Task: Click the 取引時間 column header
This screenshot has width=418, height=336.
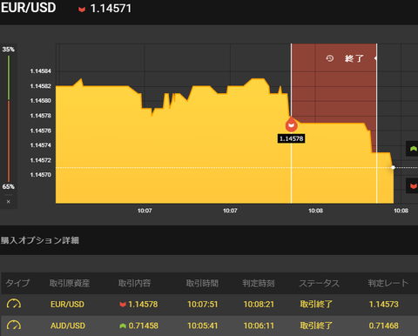Action: click(x=202, y=283)
